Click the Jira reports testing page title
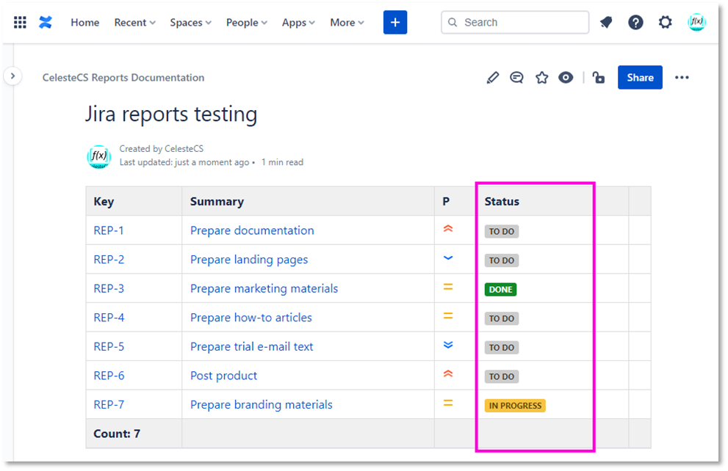This screenshot has height=471, width=728. (171, 114)
